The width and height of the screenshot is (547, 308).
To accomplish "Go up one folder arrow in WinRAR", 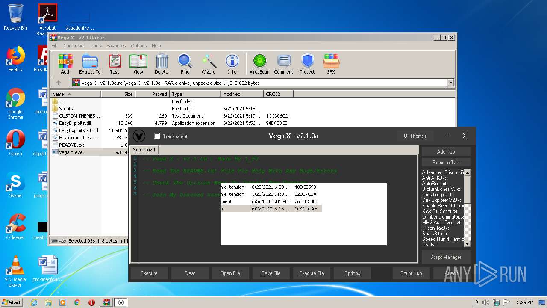I will [59, 83].
